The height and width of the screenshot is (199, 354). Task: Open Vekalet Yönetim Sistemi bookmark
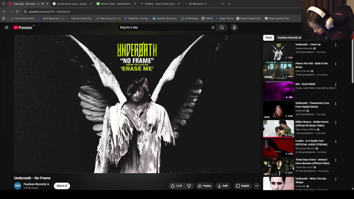(x=249, y=19)
